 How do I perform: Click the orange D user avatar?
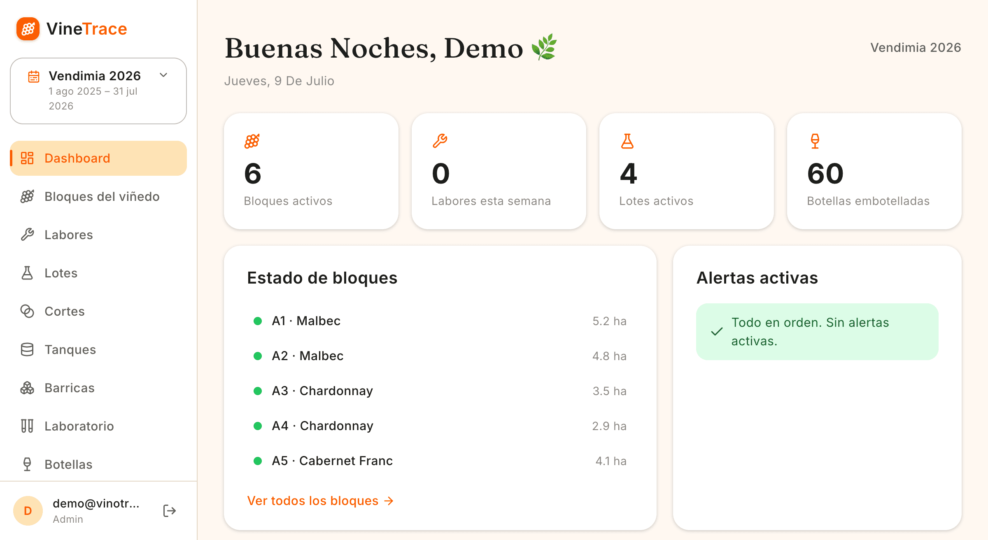click(x=28, y=511)
